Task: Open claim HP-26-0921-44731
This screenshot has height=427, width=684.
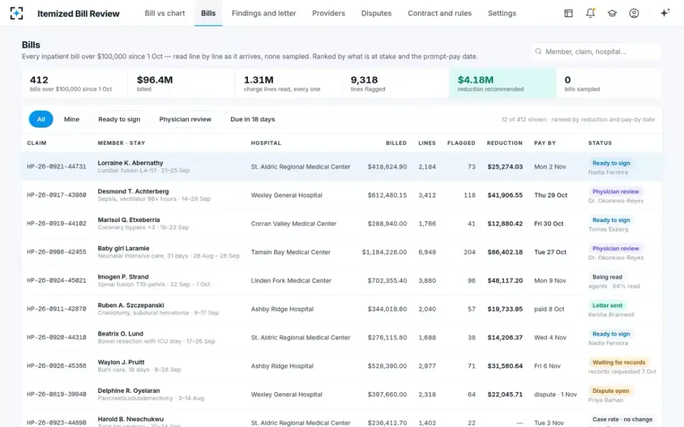Action: [x=56, y=167]
